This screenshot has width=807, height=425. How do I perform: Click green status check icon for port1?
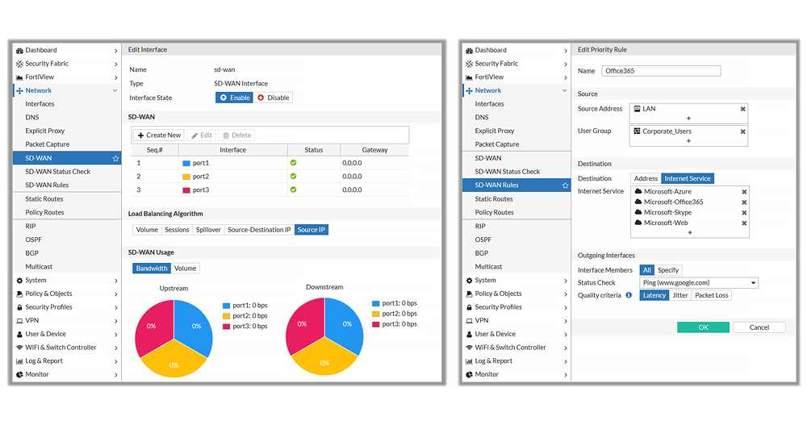[293, 163]
